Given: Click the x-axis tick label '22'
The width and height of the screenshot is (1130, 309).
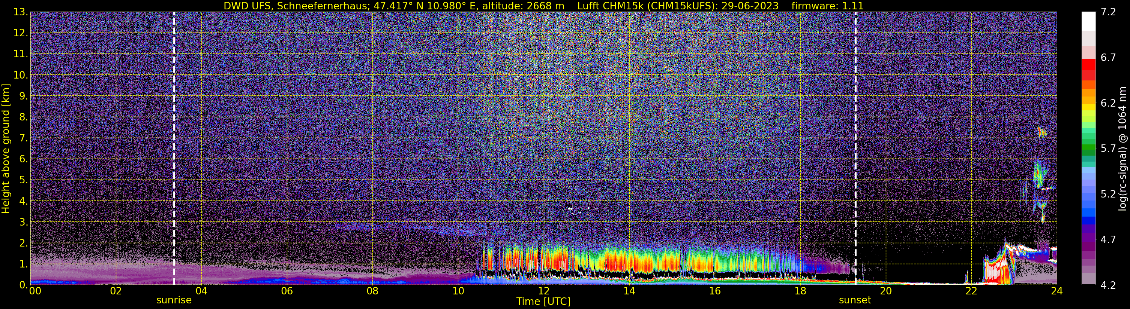Looking at the screenshot, I should point(971,291).
